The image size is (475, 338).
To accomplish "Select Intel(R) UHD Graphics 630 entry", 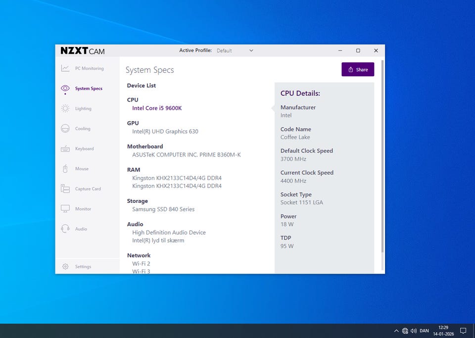I will click(165, 131).
